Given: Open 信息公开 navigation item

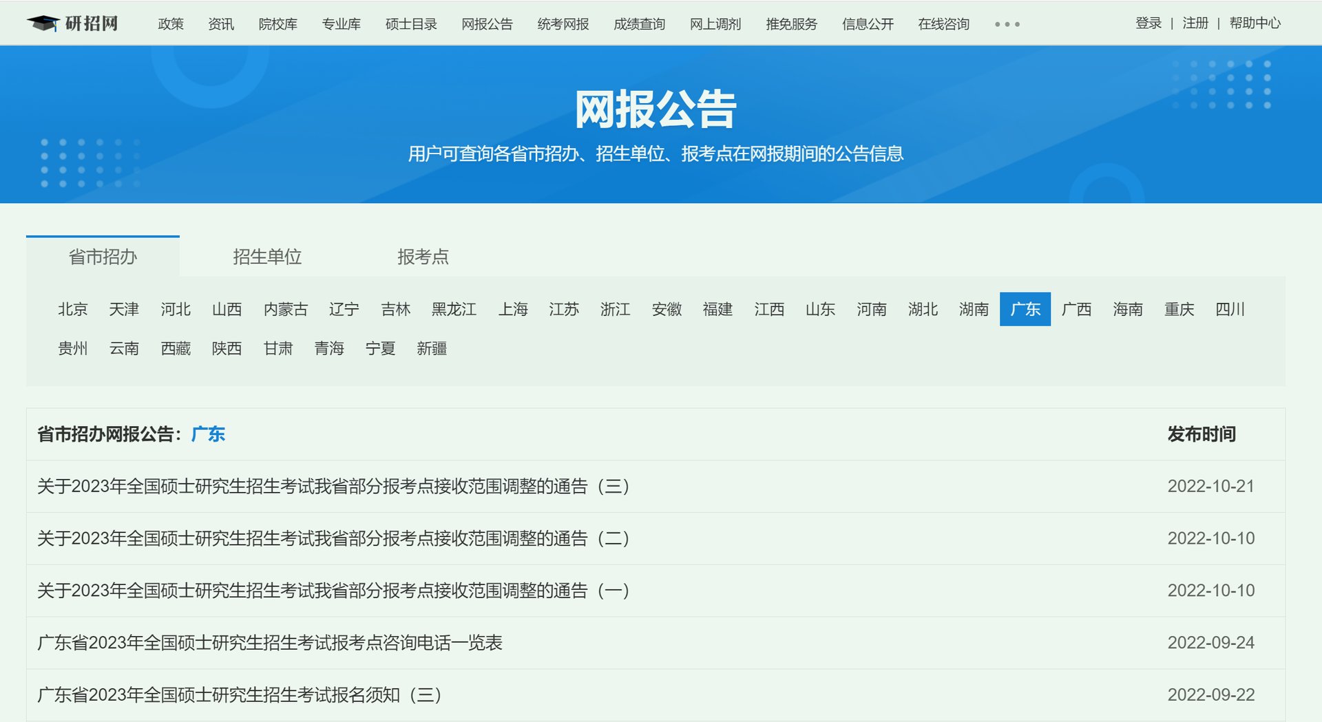Looking at the screenshot, I should click(x=868, y=24).
